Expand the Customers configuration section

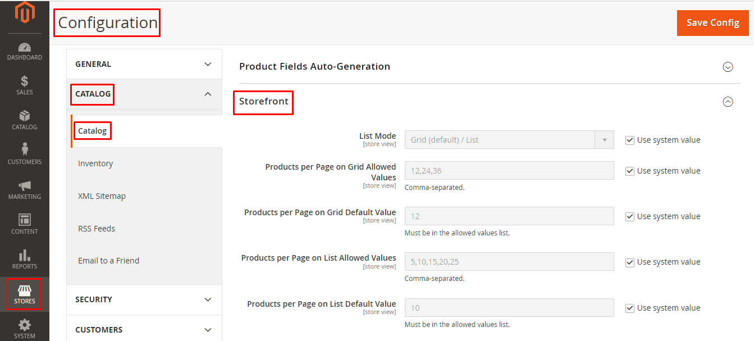coord(144,330)
